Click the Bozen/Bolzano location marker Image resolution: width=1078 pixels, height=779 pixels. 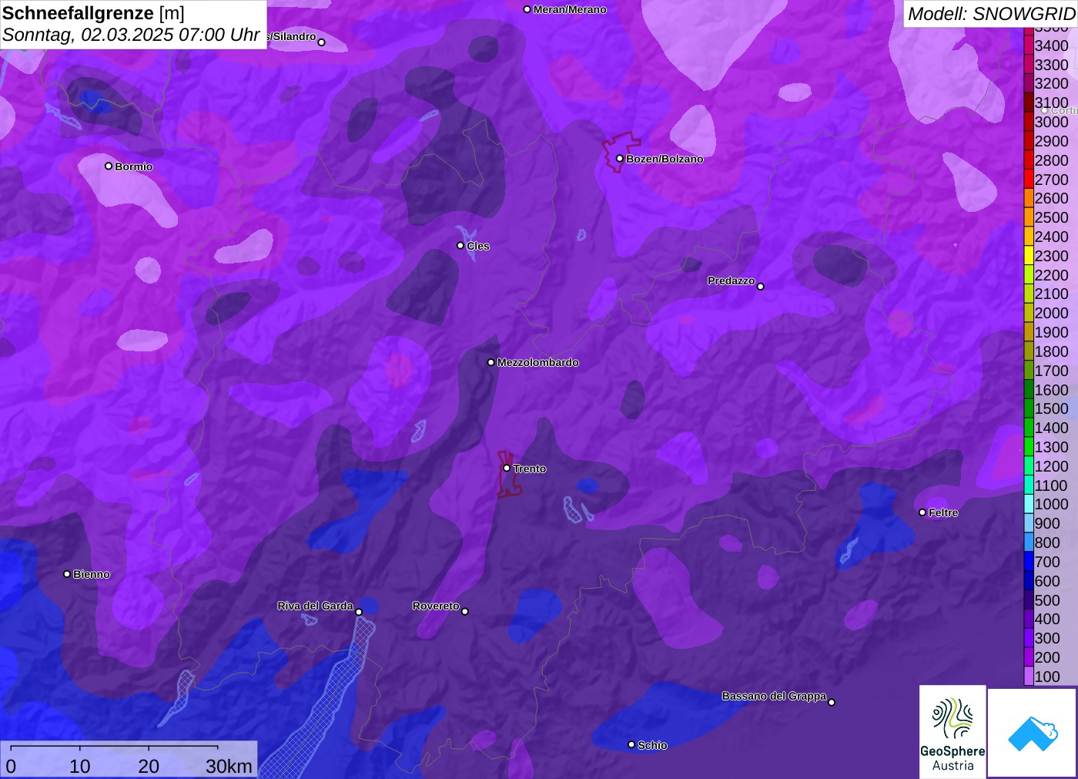pyautogui.click(x=619, y=159)
